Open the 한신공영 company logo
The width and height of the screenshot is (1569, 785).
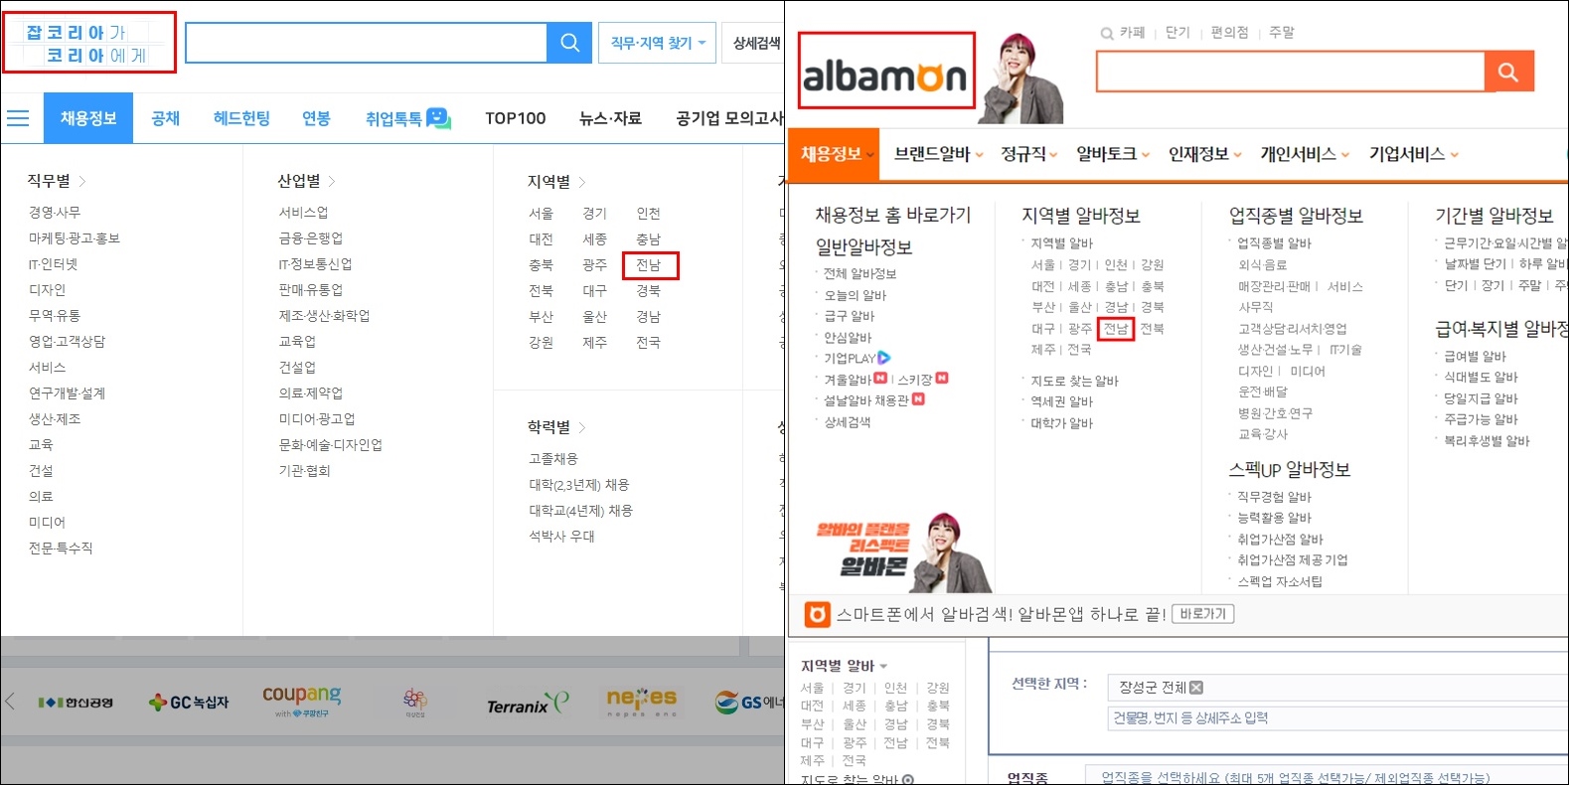click(76, 703)
